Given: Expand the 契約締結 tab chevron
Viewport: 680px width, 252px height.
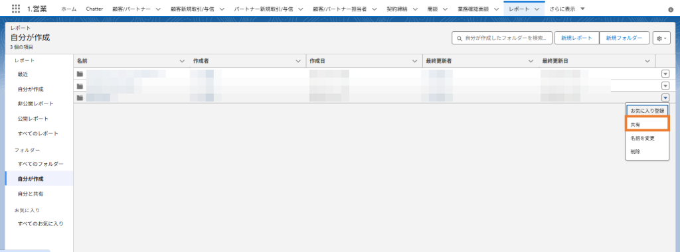Looking at the screenshot, I should coord(415,9).
